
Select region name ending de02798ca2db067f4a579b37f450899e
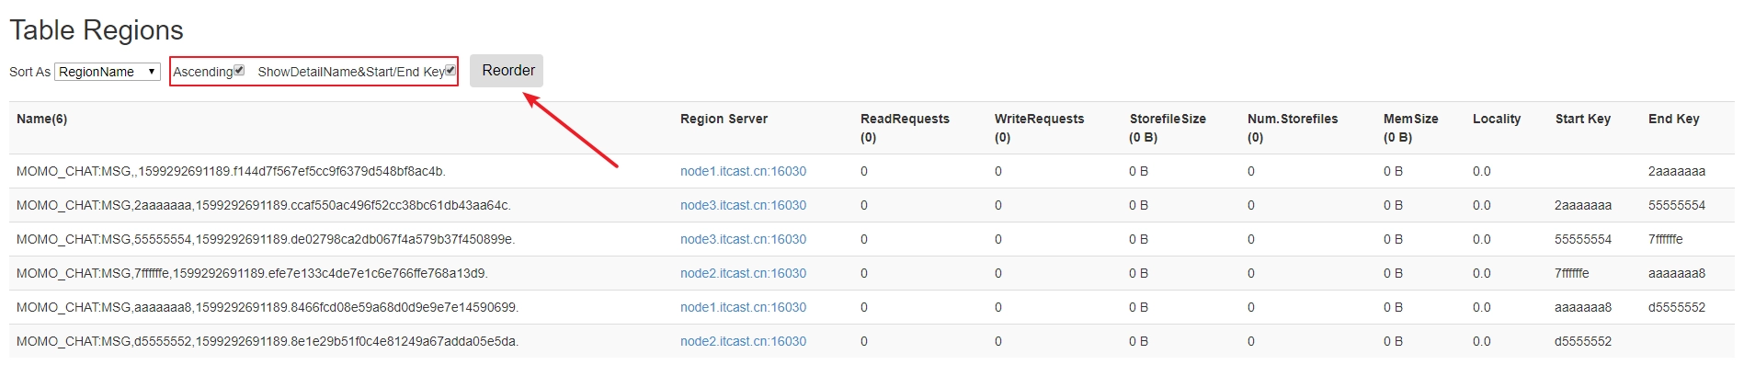pyautogui.click(x=266, y=239)
